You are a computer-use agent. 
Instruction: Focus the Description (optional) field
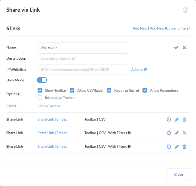(x=82, y=58)
